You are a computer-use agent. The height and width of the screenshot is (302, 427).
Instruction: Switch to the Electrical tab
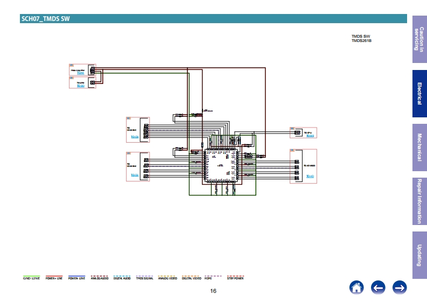pos(419,94)
